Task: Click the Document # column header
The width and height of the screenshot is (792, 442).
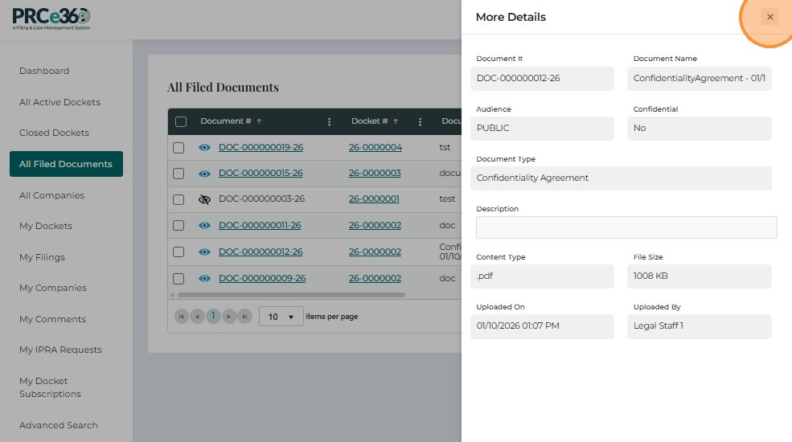Action: point(226,121)
